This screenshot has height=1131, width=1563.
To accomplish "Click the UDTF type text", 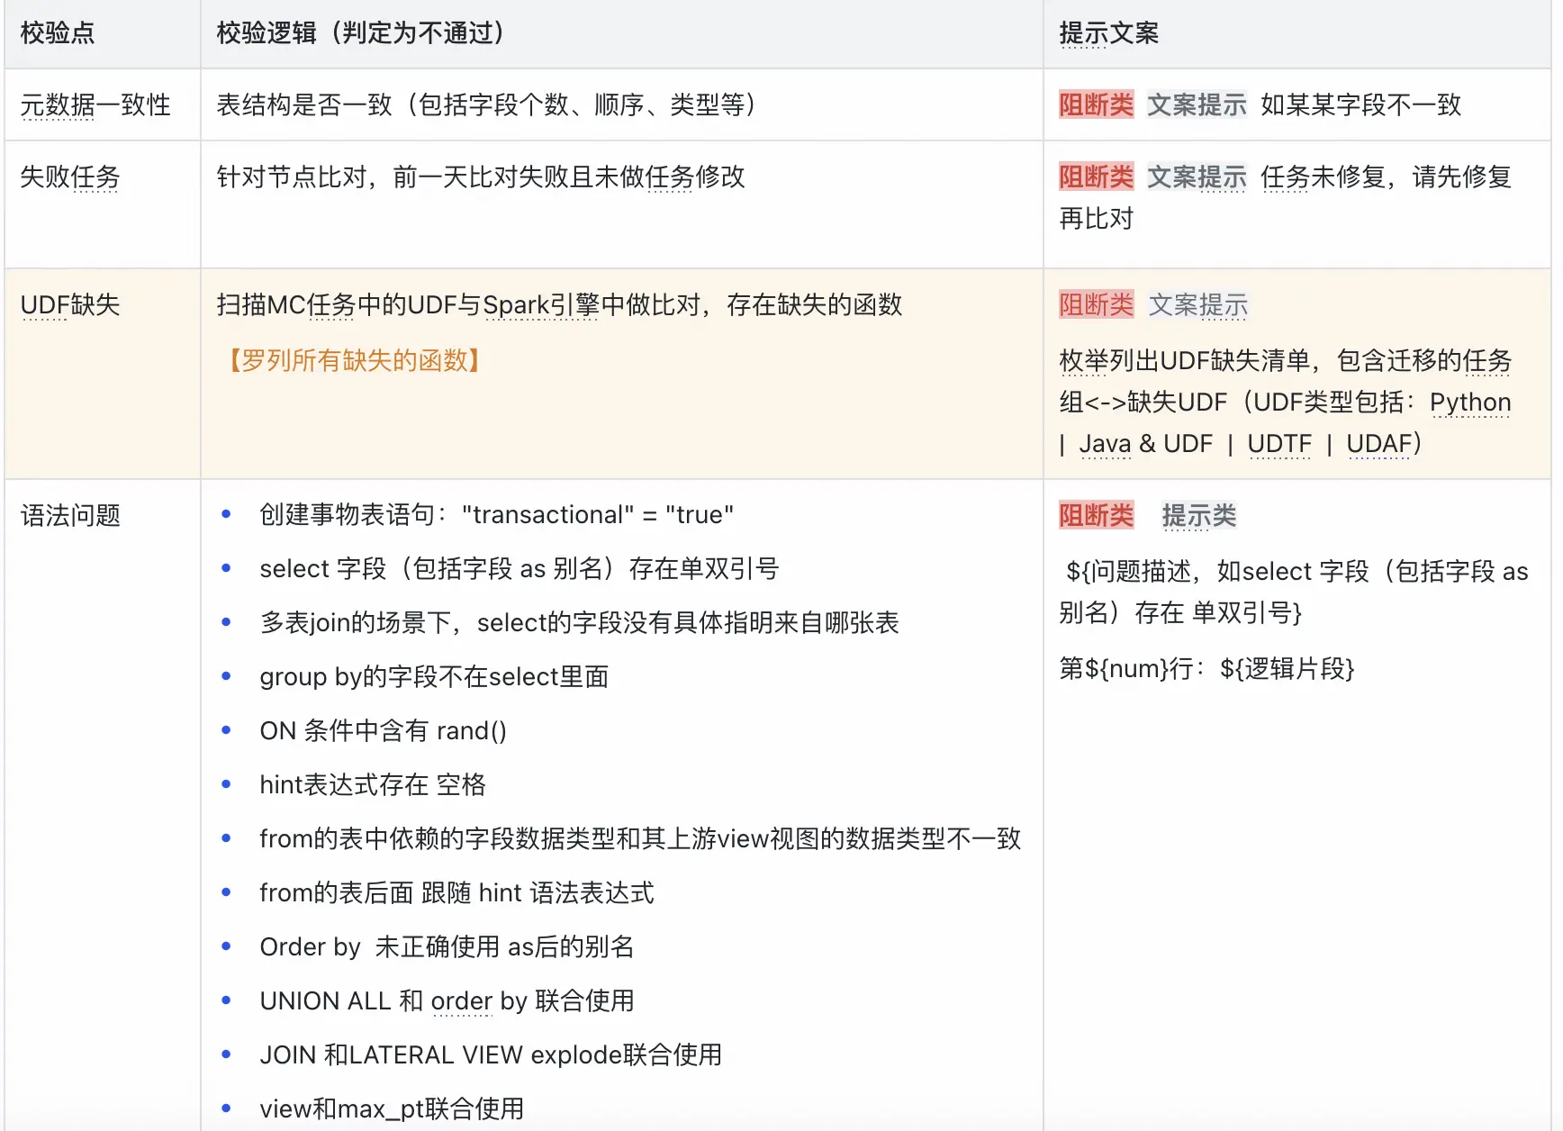I will click(1279, 444).
